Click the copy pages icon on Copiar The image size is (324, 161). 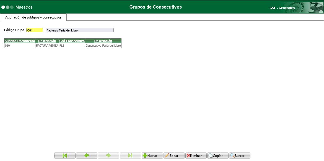click(x=211, y=155)
